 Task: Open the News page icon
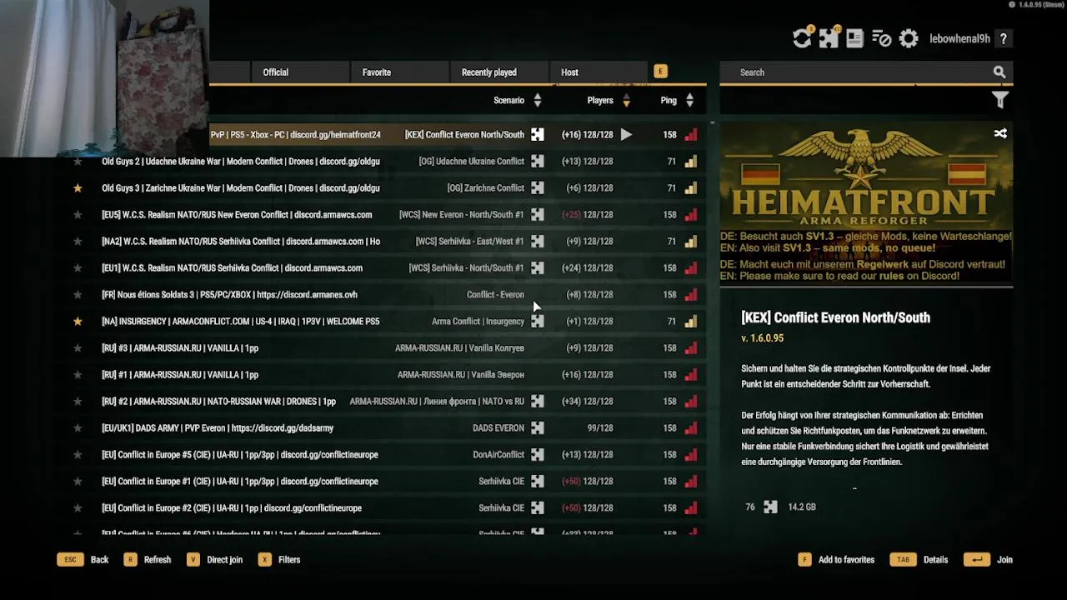(x=854, y=38)
